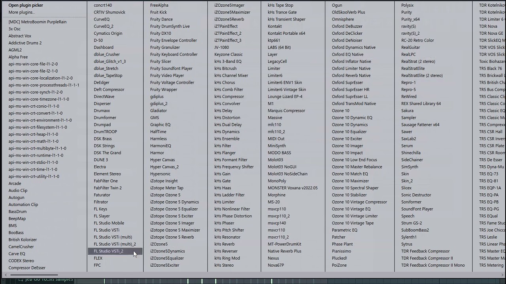Choose Disperser plugin
506x284 pixels.
point(102,104)
